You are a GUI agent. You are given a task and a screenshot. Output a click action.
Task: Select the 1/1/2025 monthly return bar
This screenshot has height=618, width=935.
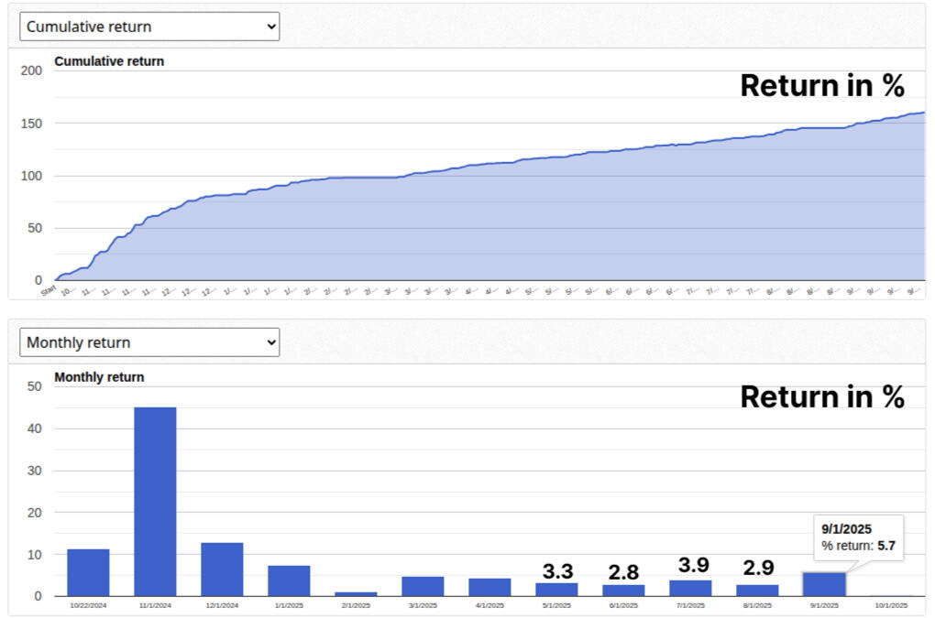click(289, 580)
